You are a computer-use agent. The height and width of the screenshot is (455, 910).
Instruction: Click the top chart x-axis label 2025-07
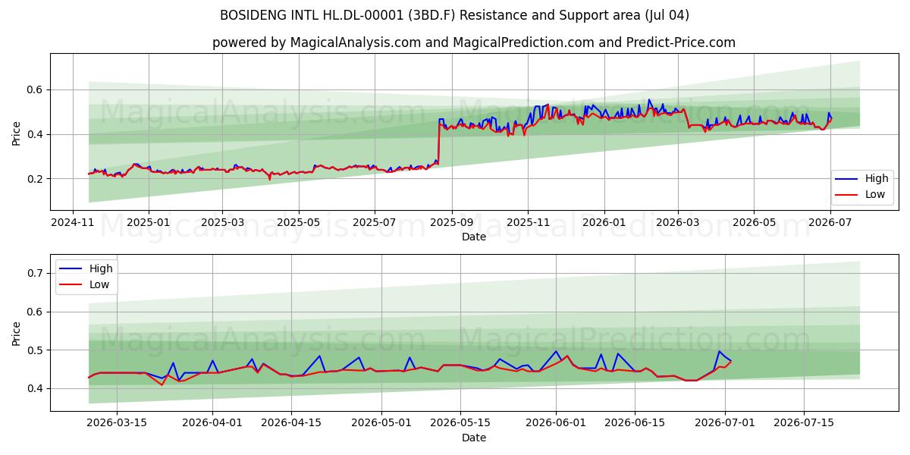point(375,223)
